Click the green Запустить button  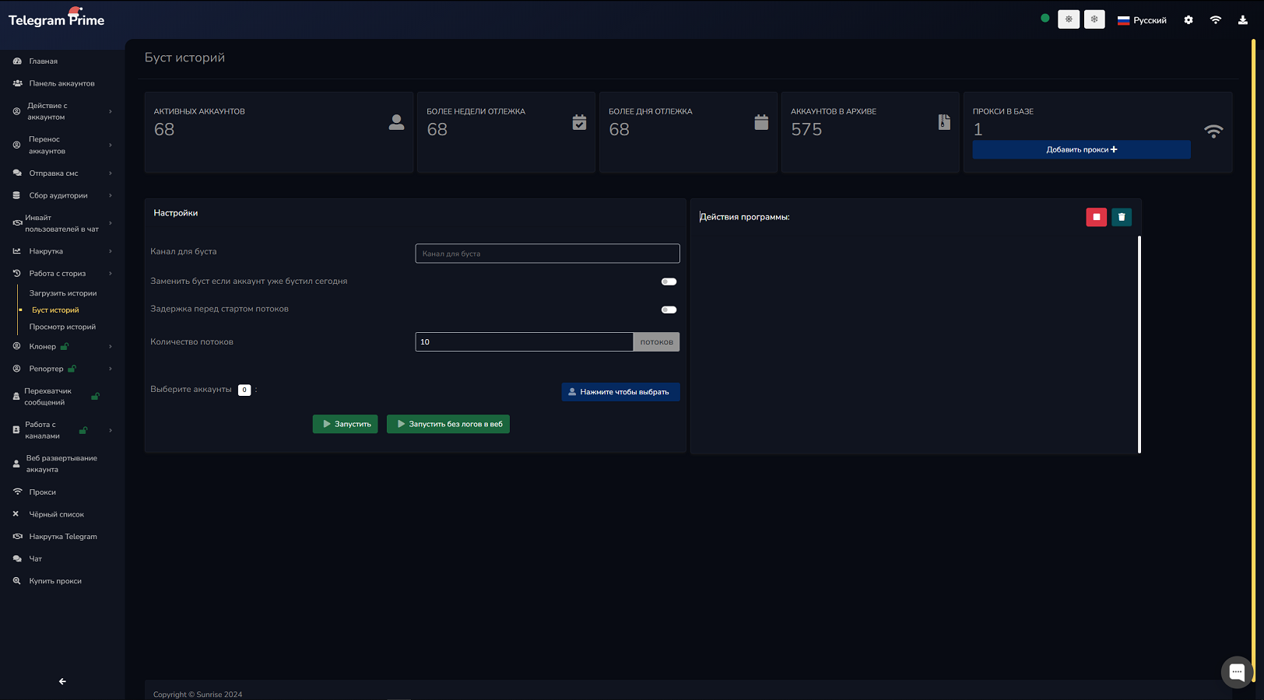pyautogui.click(x=346, y=424)
